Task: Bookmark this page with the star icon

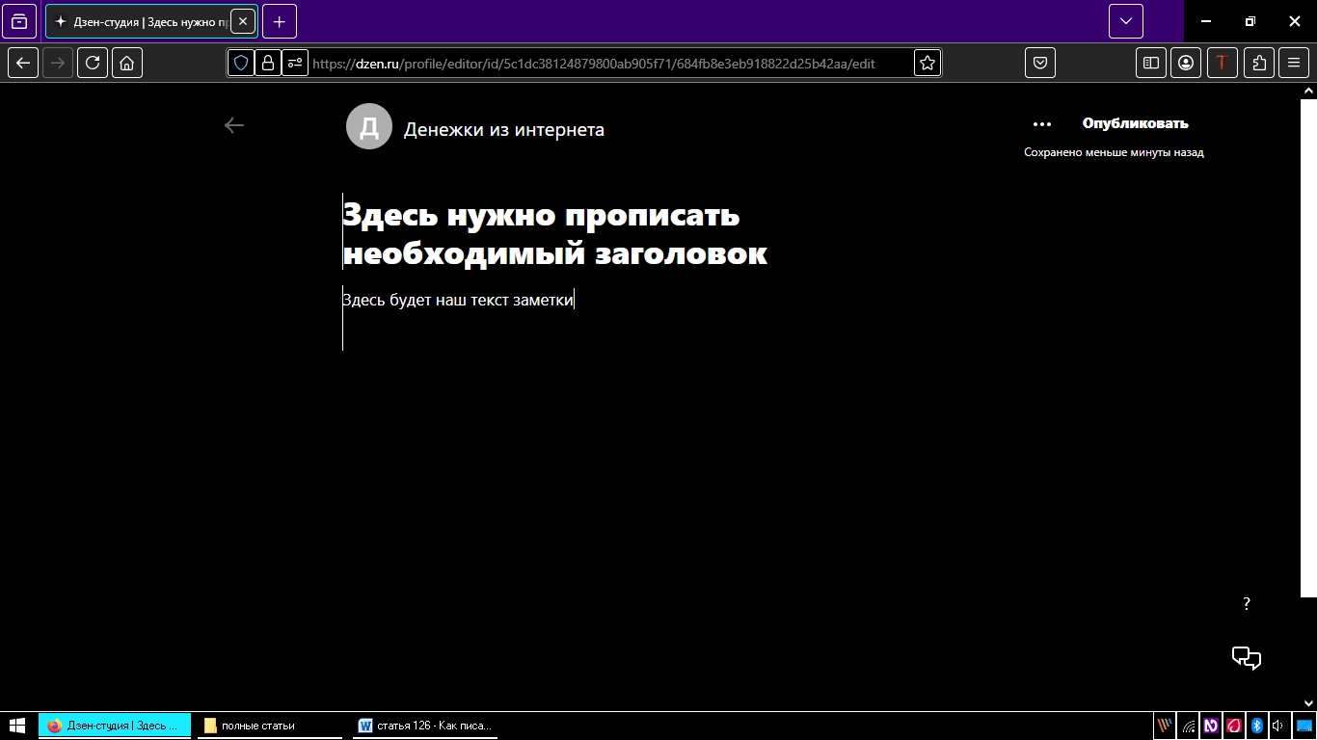Action: click(x=927, y=63)
